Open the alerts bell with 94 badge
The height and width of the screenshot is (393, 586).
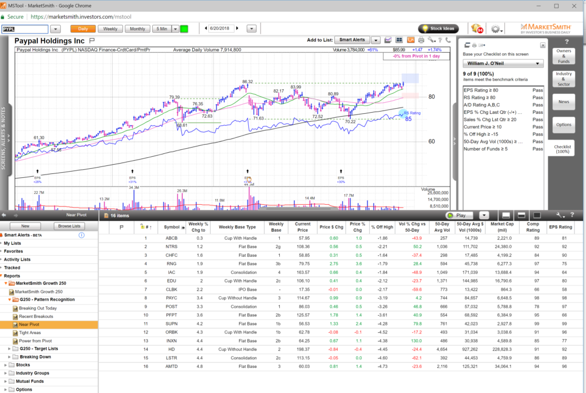tap(477, 29)
